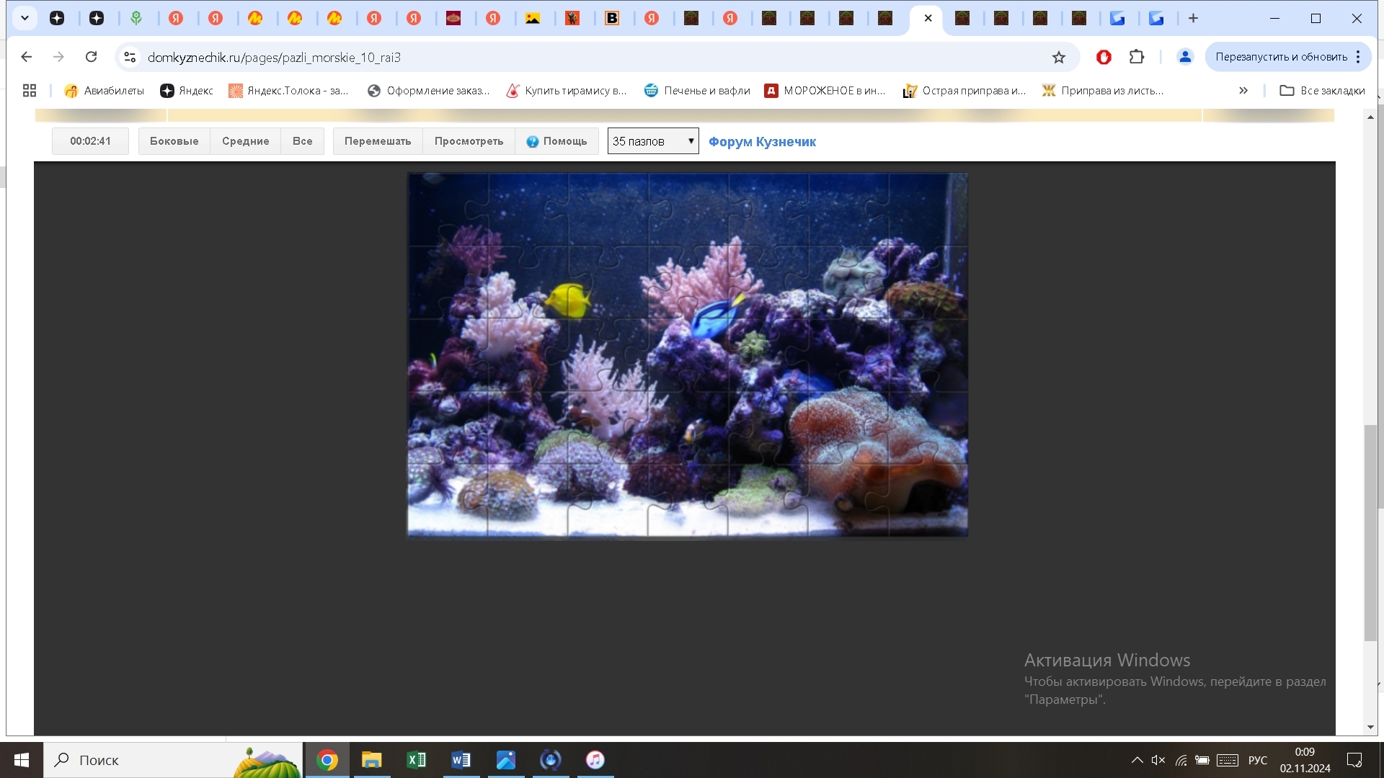Open the red shield extension icon
This screenshot has width=1384, height=778.
1104,57
